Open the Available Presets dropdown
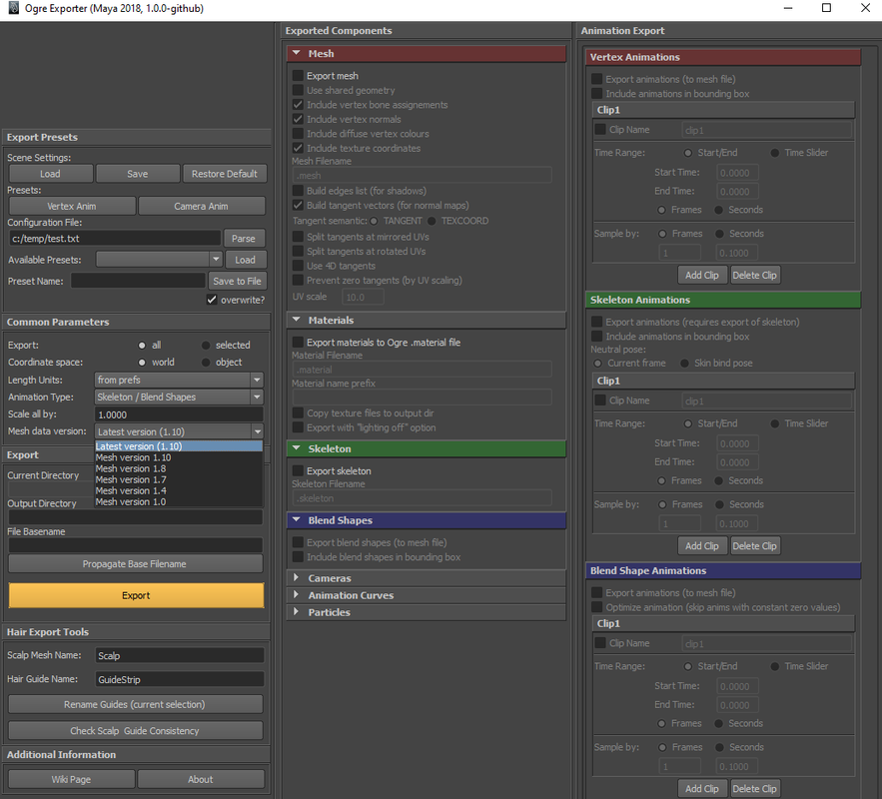This screenshot has height=799, width=882. point(159,260)
